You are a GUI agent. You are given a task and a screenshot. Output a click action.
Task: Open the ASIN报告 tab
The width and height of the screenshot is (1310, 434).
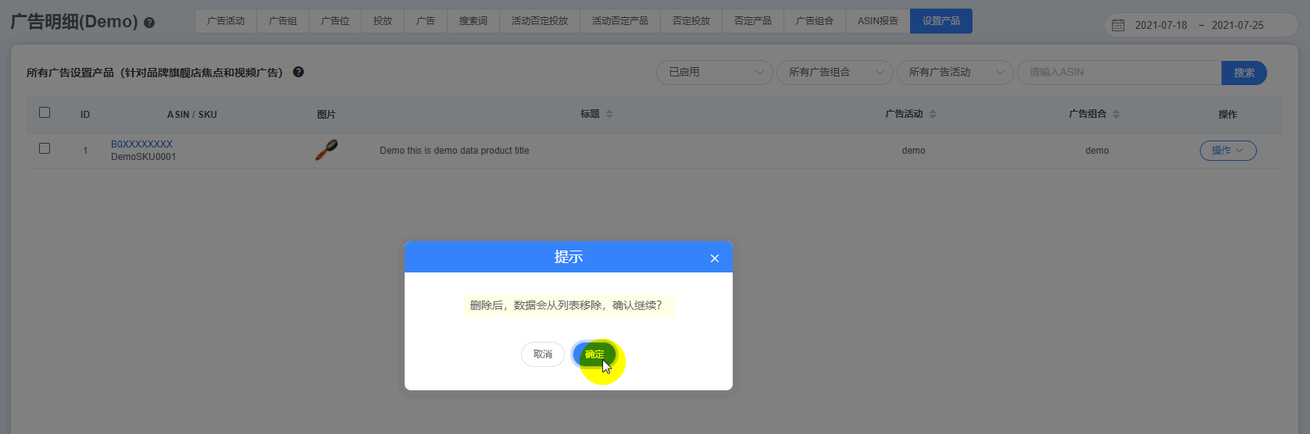pos(877,21)
